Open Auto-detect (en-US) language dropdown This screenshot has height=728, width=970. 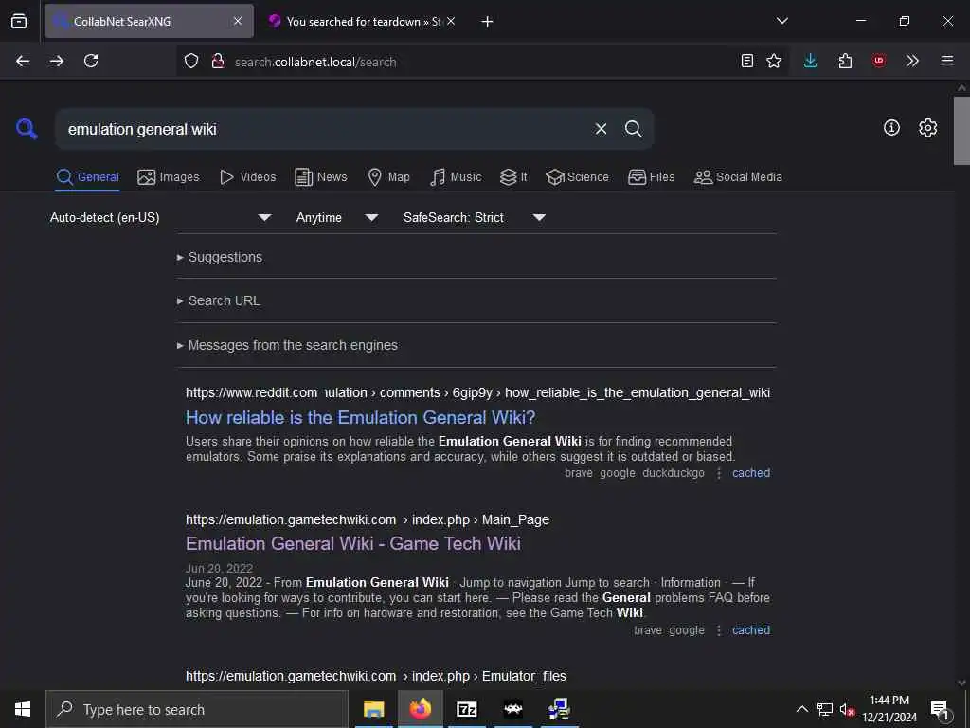[161, 217]
